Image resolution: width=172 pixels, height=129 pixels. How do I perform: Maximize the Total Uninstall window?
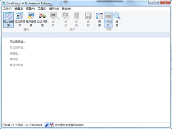[157, 2]
